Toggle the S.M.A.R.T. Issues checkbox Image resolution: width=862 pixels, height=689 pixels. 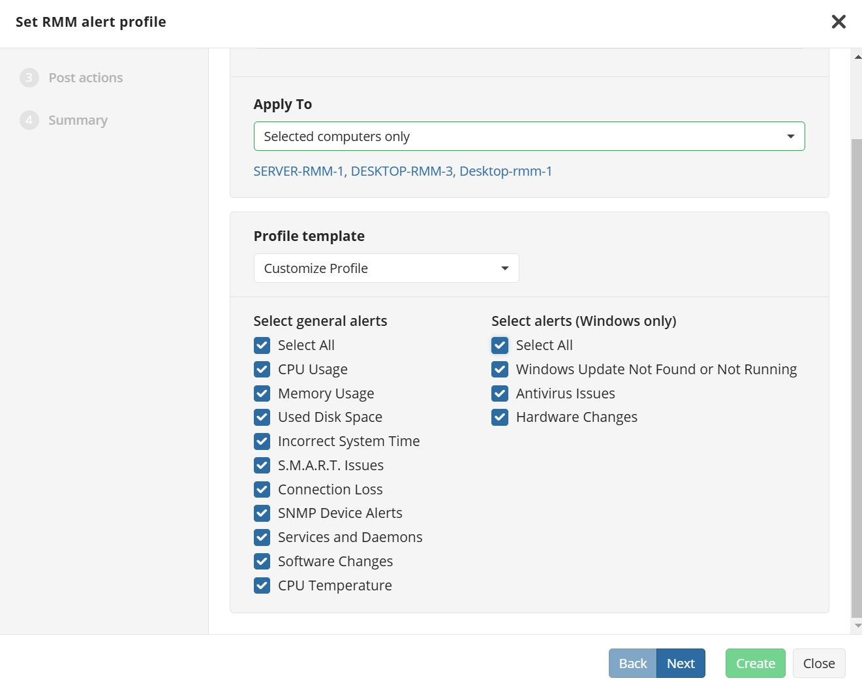pos(262,466)
